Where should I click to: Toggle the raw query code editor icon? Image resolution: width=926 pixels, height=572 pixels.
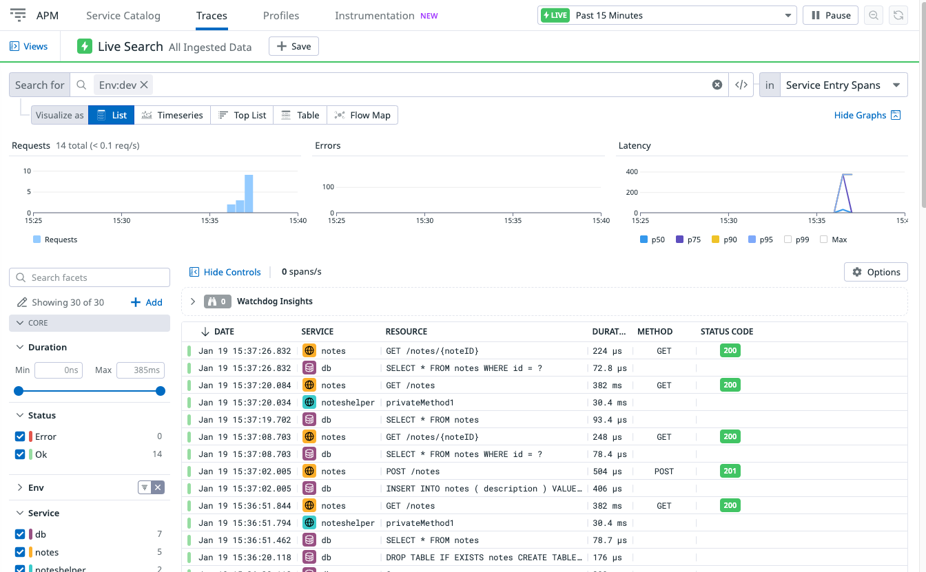pos(741,85)
